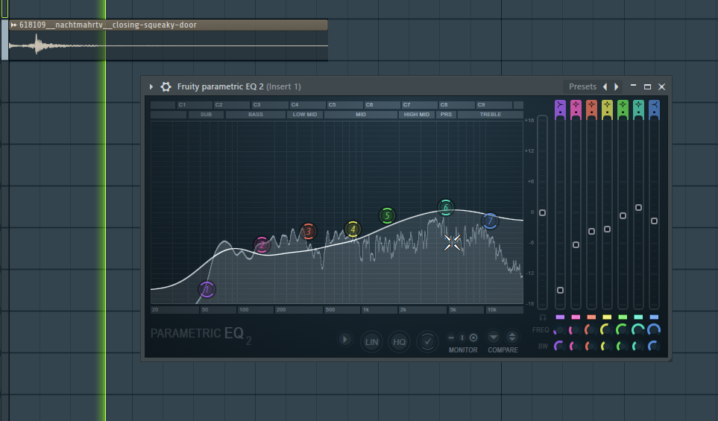Click red band 3 color swatch
Viewport: 718px width, 421px height.
pyautogui.click(x=591, y=317)
